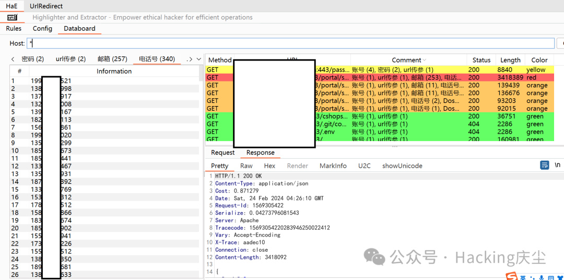This screenshot has height=280, width=564.
Task: Select phone number row 10 ending 673
Action: click(104, 150)
